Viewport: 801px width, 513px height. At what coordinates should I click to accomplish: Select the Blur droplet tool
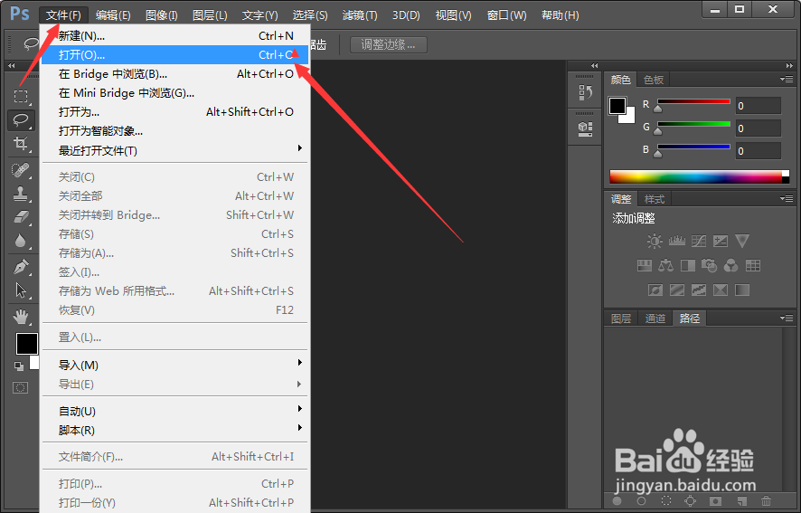point(21,241)
